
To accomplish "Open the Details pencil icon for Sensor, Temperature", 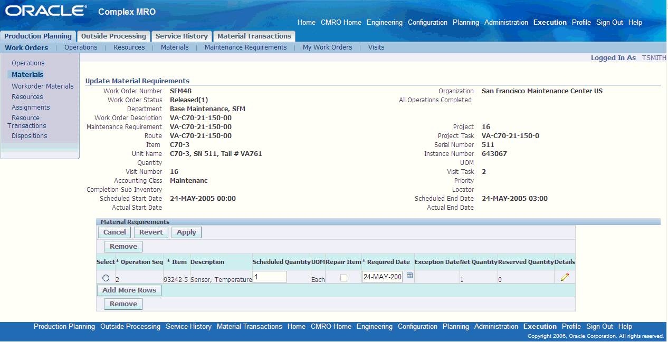I will click(565, 277).
